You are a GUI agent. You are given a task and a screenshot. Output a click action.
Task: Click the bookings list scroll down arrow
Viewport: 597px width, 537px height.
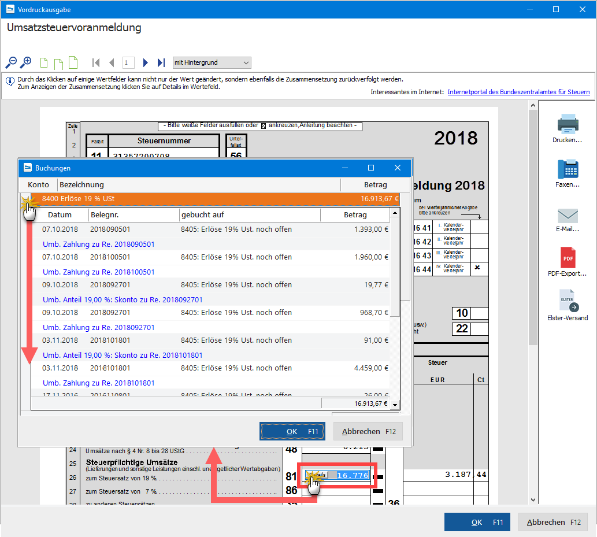click(395, 405)
